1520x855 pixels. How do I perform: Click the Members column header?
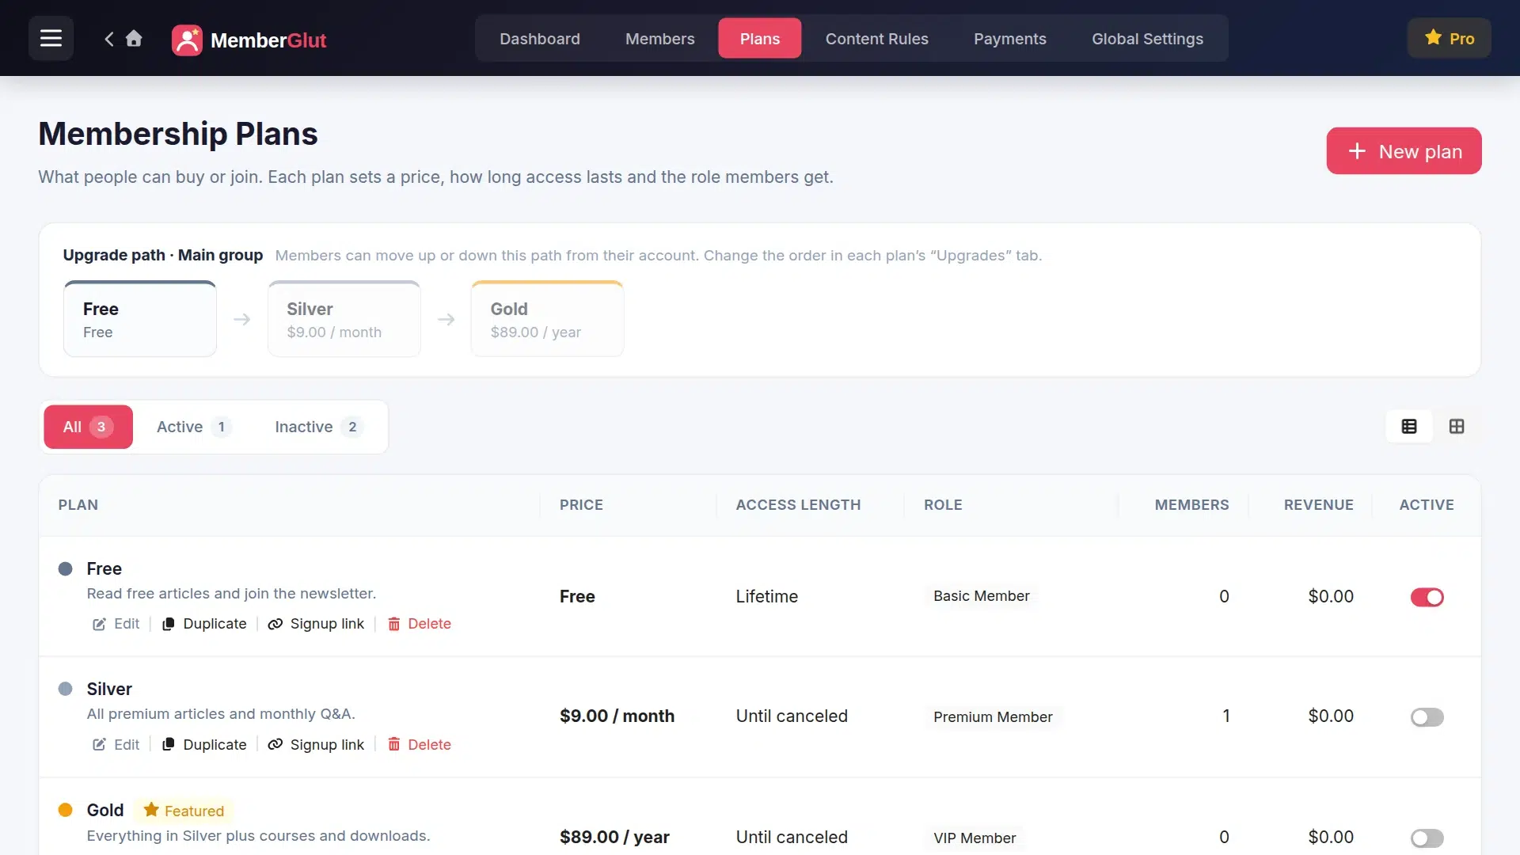click(x=1191, y=505)
